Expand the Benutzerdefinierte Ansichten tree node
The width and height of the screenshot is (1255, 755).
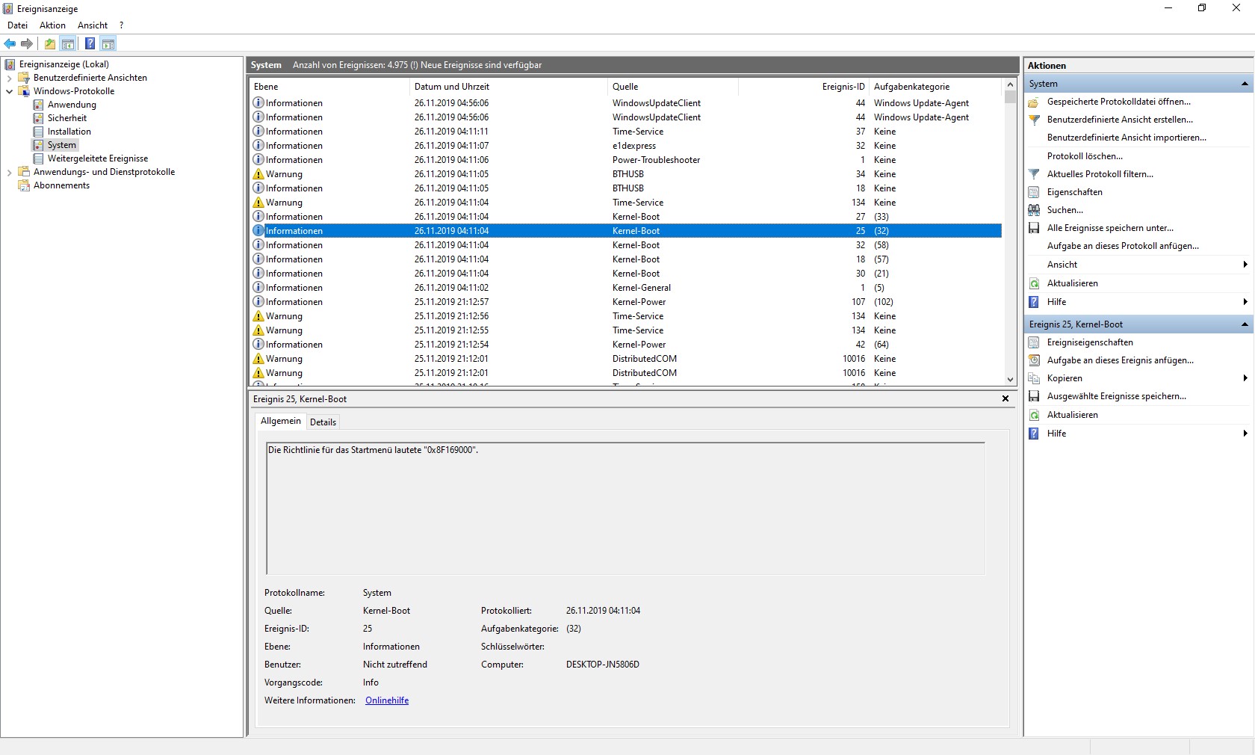pyautogui.click(x=9, y=78)
